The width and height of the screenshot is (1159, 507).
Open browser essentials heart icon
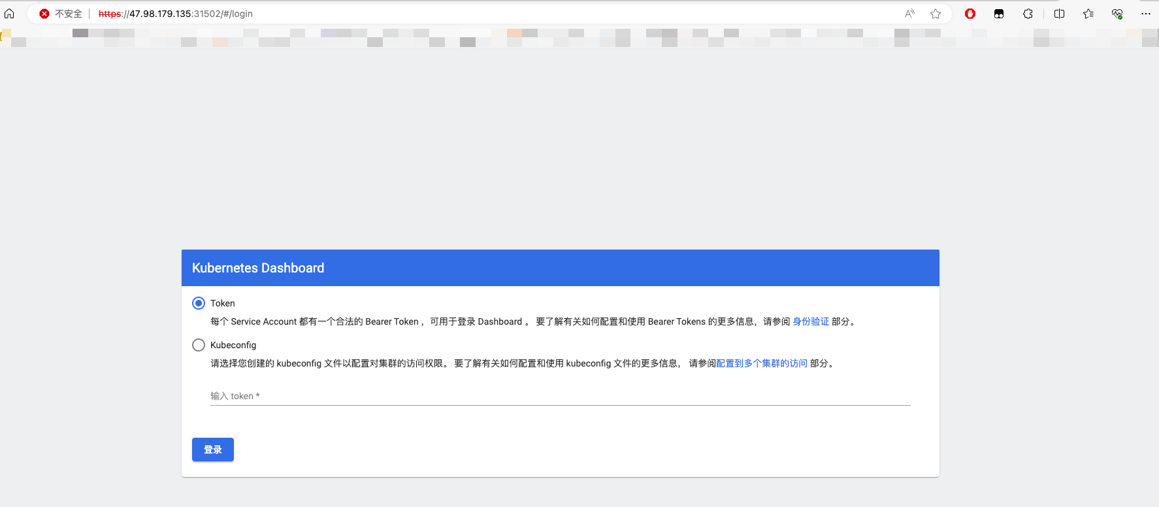pyautogui.click(x=1117, y=14)
